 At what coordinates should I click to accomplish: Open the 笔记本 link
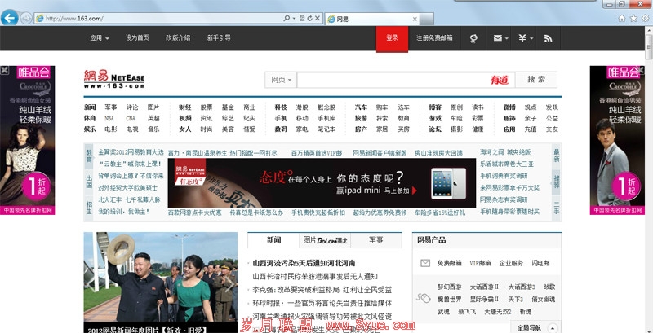pyautogui.click(x=326, y=129)
